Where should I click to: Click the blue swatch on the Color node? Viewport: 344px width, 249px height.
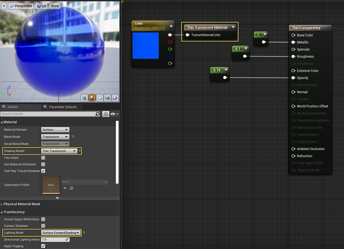click(146, 46)
